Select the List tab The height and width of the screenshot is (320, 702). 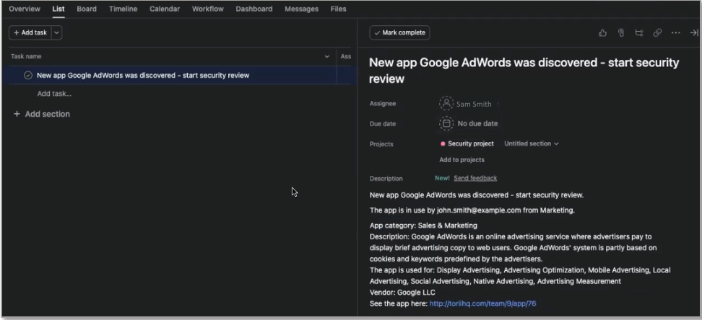click(x=58, y=9)
